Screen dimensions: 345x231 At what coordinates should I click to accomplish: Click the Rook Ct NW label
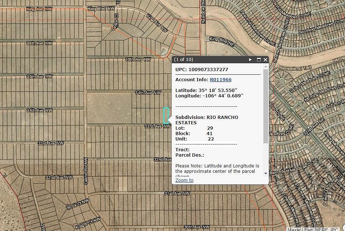(x=78, y=205)
